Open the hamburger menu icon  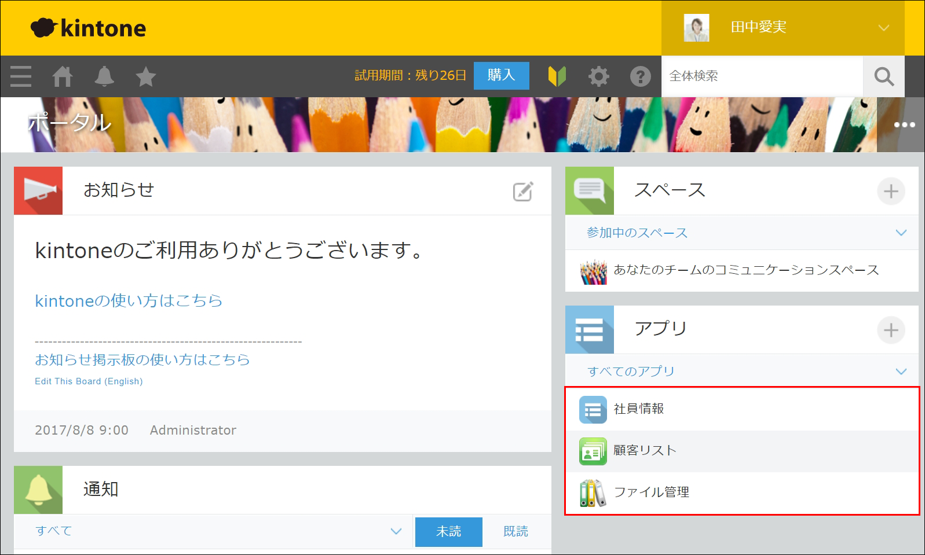coord(21,76)
